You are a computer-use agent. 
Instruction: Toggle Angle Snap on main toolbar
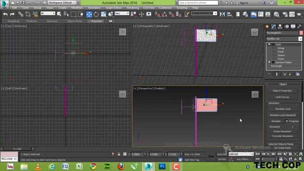[x=164, y=14]
